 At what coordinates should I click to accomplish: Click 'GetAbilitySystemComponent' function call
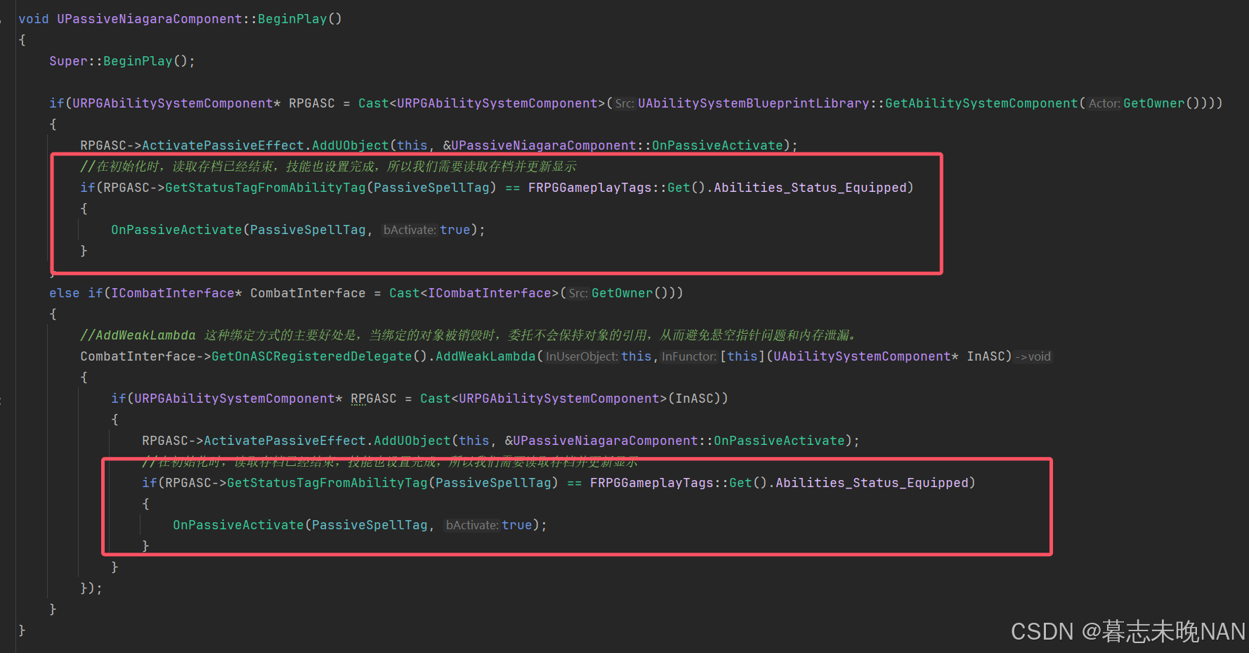pos(981,103)
